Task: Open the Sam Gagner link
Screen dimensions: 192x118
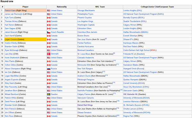Action: pyautogui.click(x=10, y=28)
